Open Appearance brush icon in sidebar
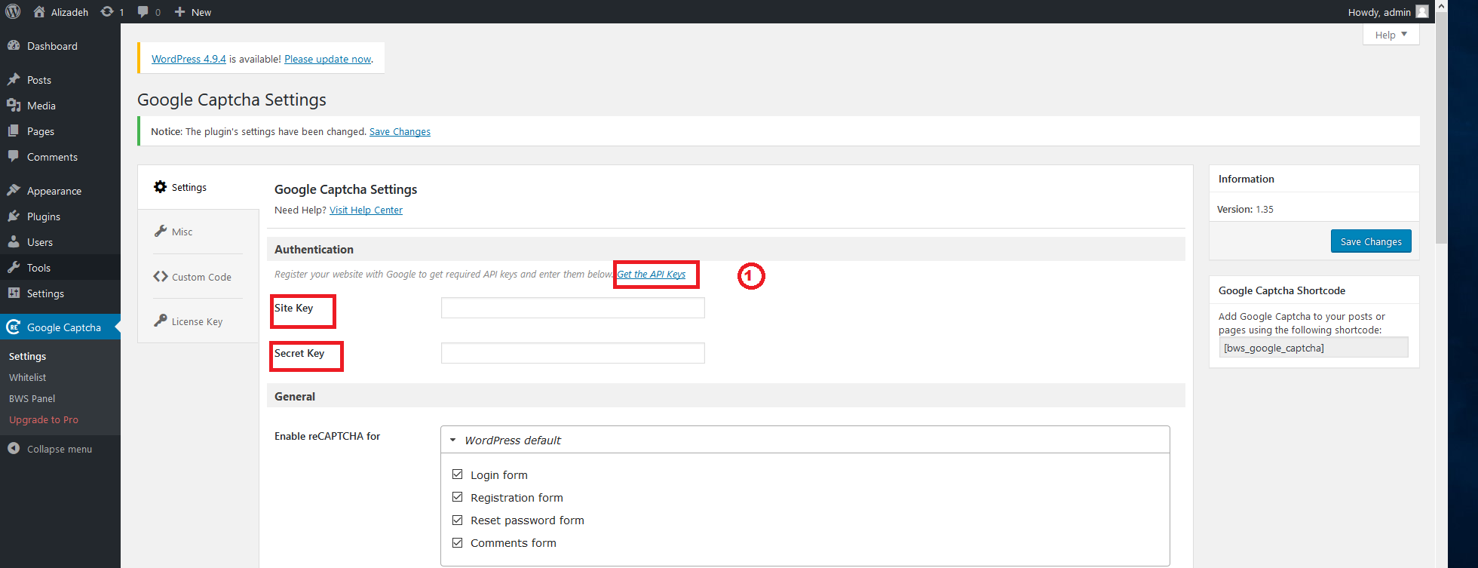This screenshot has height=568, width=1478. point(14,191)
